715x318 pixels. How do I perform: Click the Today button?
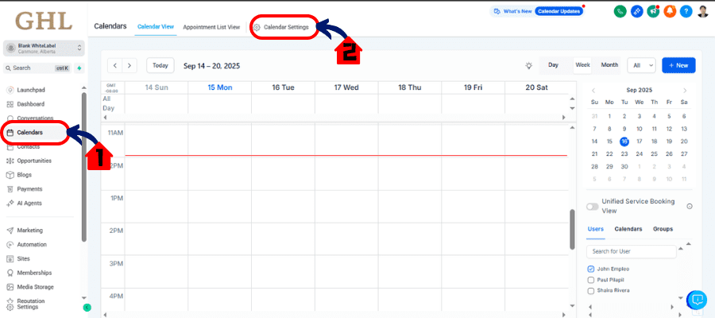pyautogui.click(x=160, y=65)
